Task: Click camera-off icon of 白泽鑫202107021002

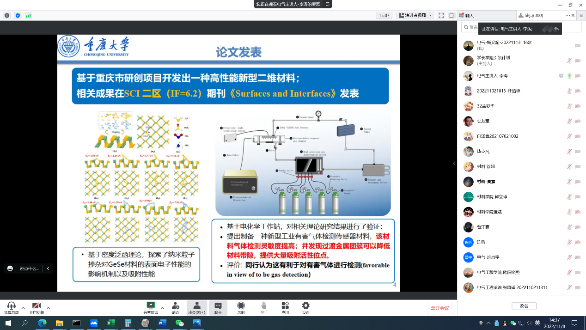Action: point(578,136)
